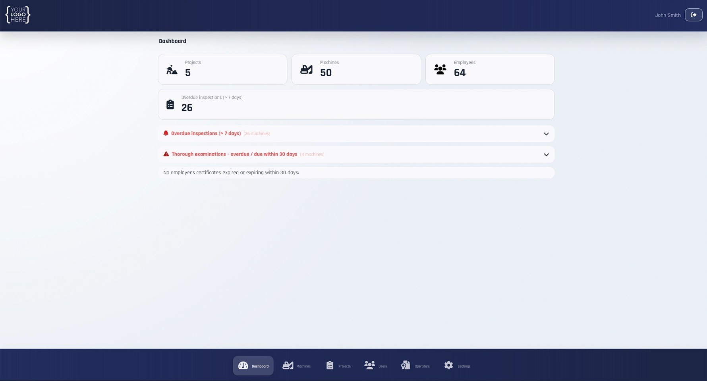Image resolution: width=707 pixels, height=381 pixels.
Task: Click the logout icon next to John Smith
Action: click(693, 15)
